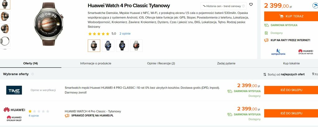Add product to favorites with heart icon
Screen dimensions: 318x127
(x=251, y=4)
